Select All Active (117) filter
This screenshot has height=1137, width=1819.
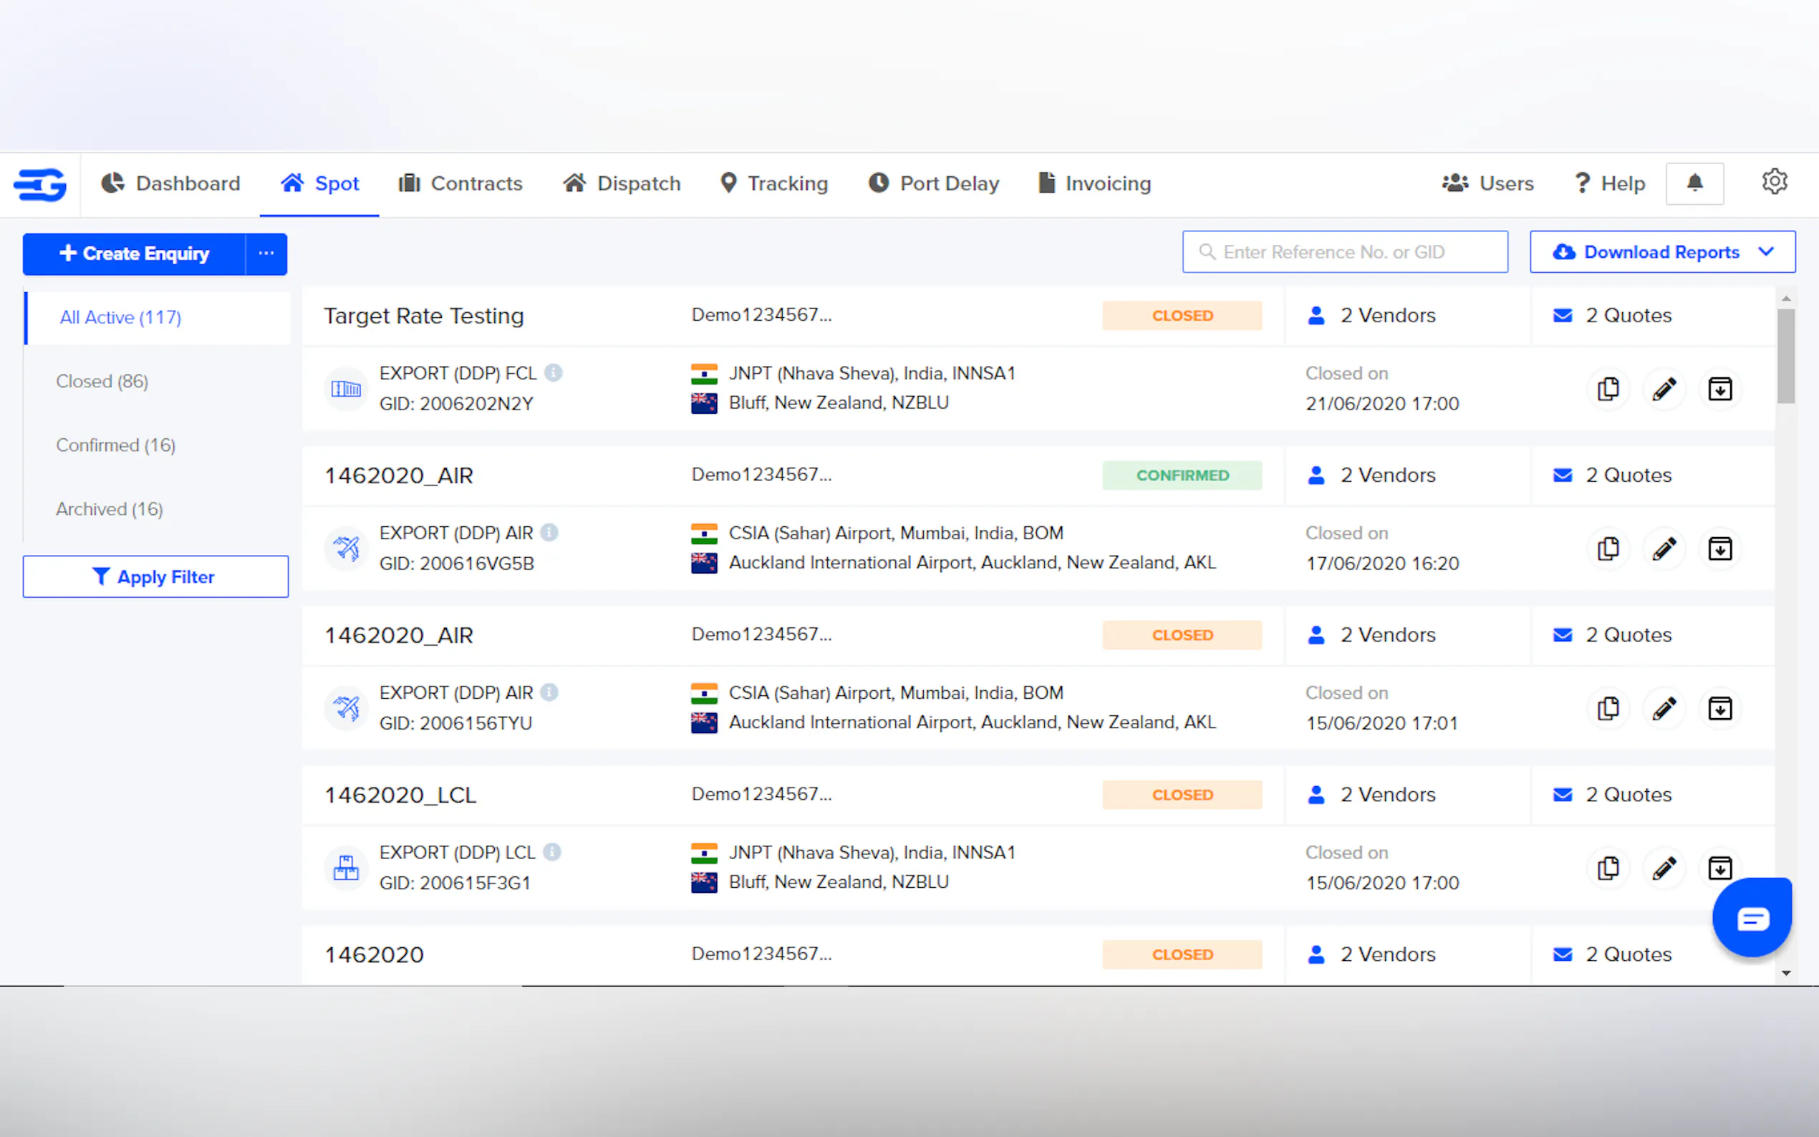click(x=157, y=317)
